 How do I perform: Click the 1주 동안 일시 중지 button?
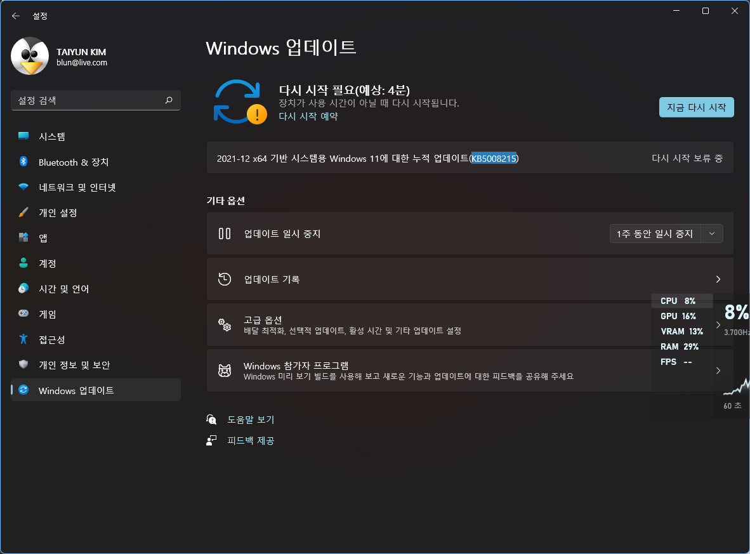[655, 234]
